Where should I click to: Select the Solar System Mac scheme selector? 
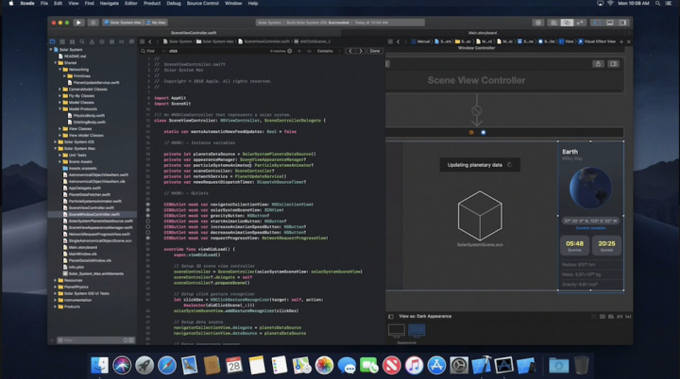point(123,23)
